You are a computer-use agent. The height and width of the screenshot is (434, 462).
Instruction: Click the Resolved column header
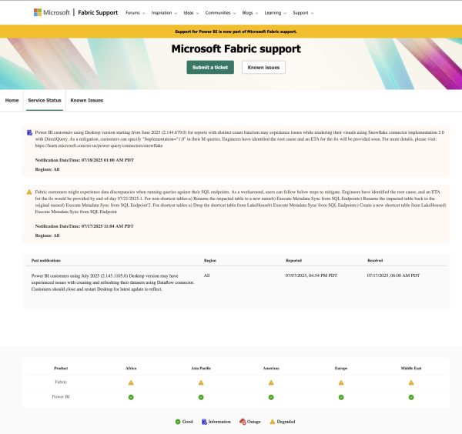coord(375,261)
